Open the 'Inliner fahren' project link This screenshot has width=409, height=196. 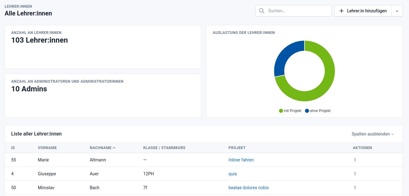click(x=241, y=160)
